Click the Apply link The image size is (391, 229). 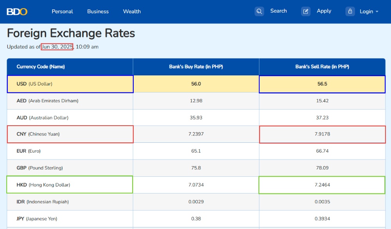tap(324, 11)
